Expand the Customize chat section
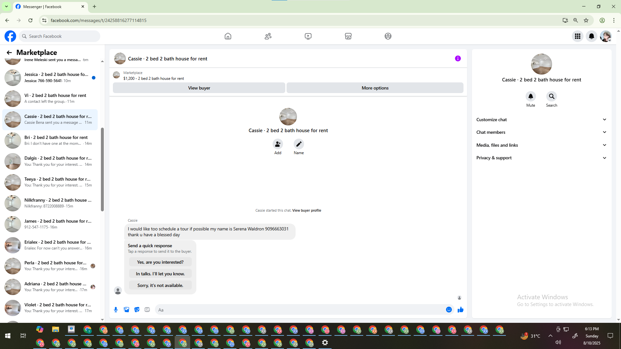 541,120
